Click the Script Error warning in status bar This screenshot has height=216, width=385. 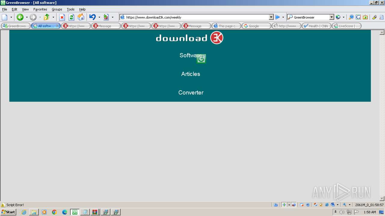click(12, 205)
